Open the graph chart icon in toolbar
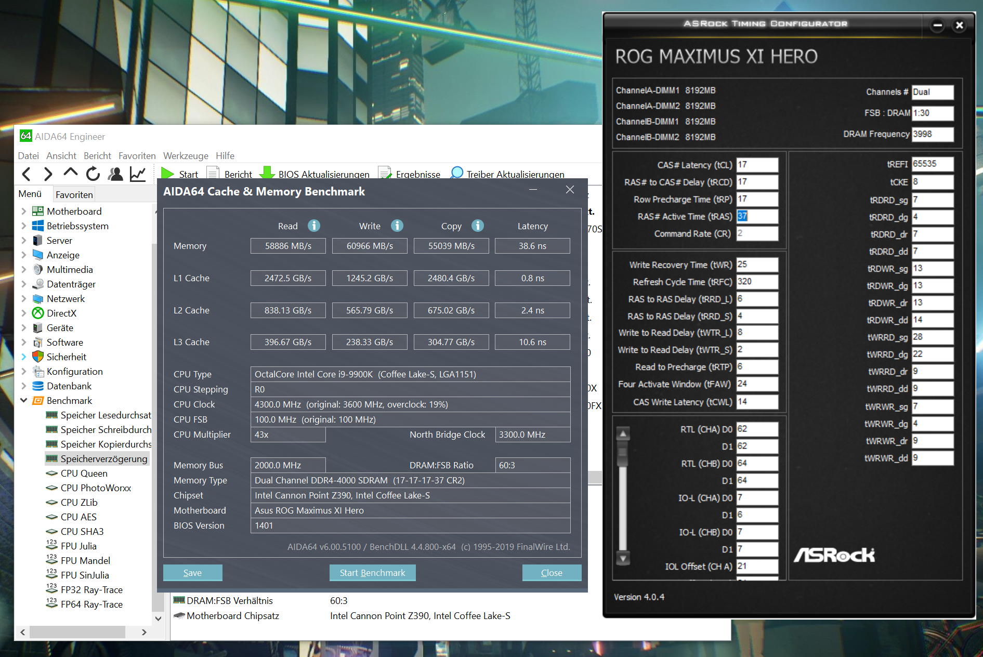Image resolution: width=983 pixels, height=657 pixels. (138, 174)
